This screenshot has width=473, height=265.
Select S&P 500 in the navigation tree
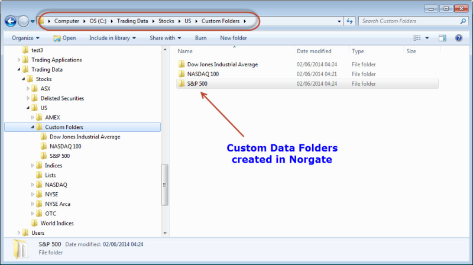(x=60, y=156)
